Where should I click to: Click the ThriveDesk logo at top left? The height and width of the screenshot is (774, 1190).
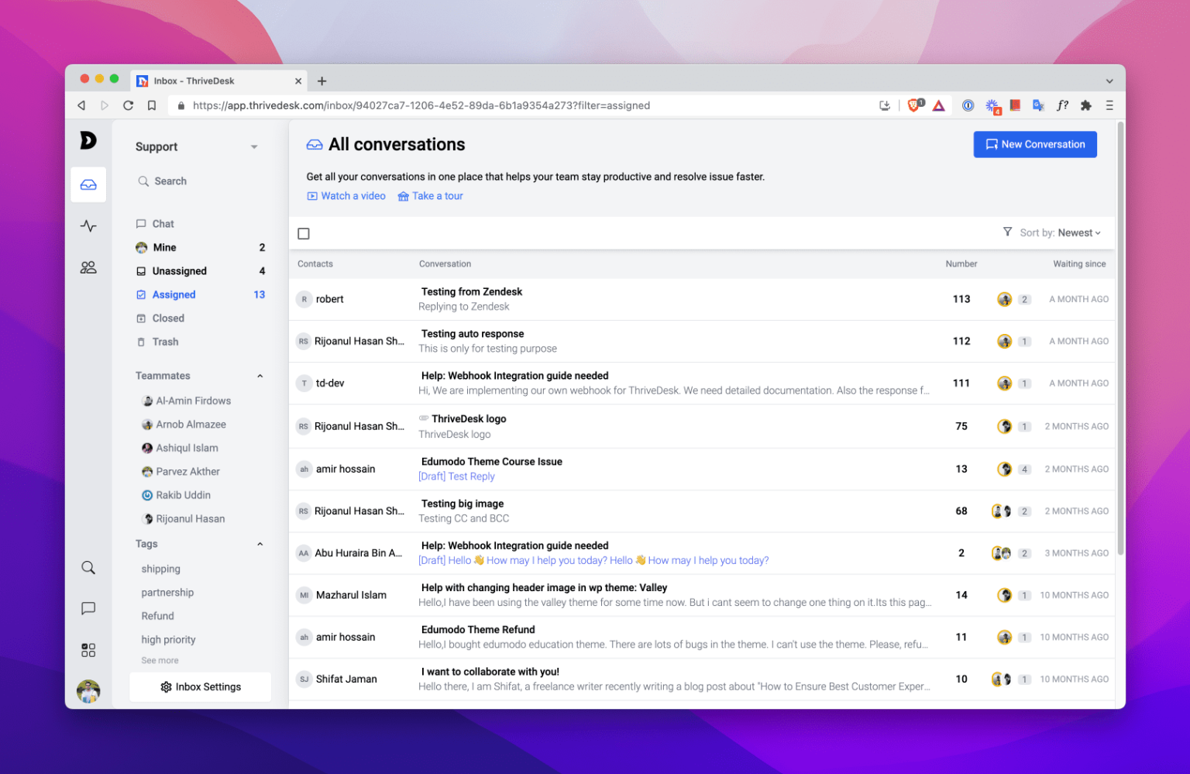click(x=88, y=141)
